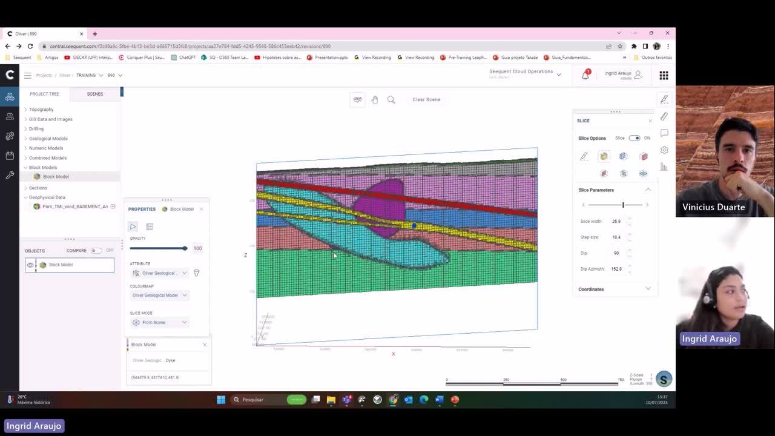Viewport: 775px width, 436px height.
Task: Choose the draw slice line option
Action: pos(584,156)
